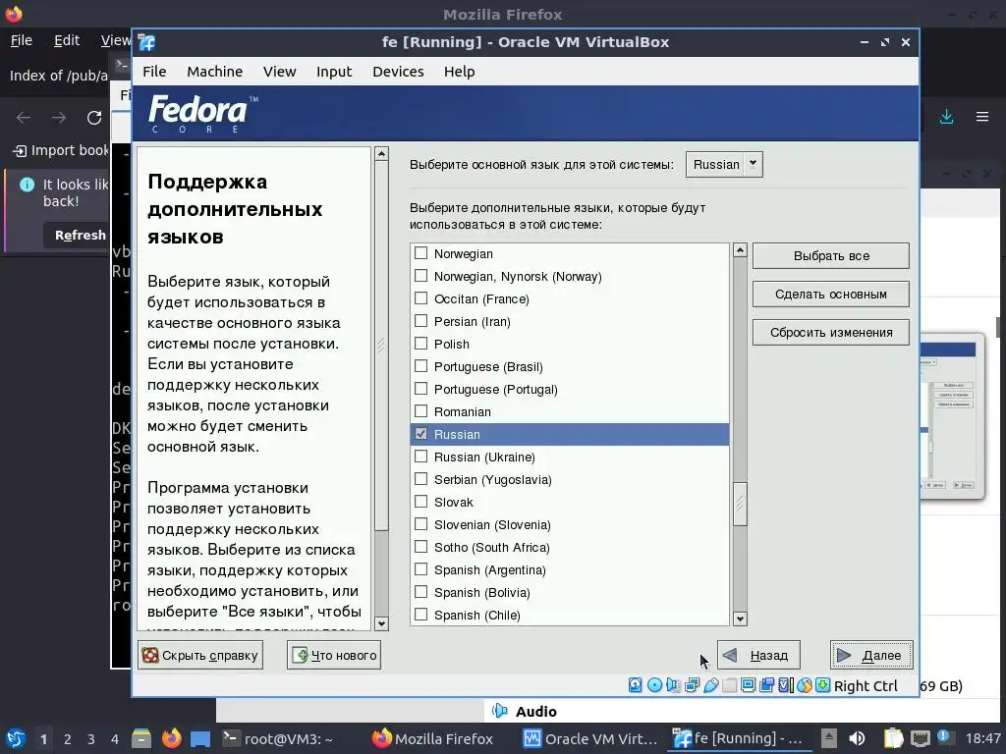Check the Romanian language checkbox
The width and height of the screenshot is (1006, 754).
click(420, 411)
